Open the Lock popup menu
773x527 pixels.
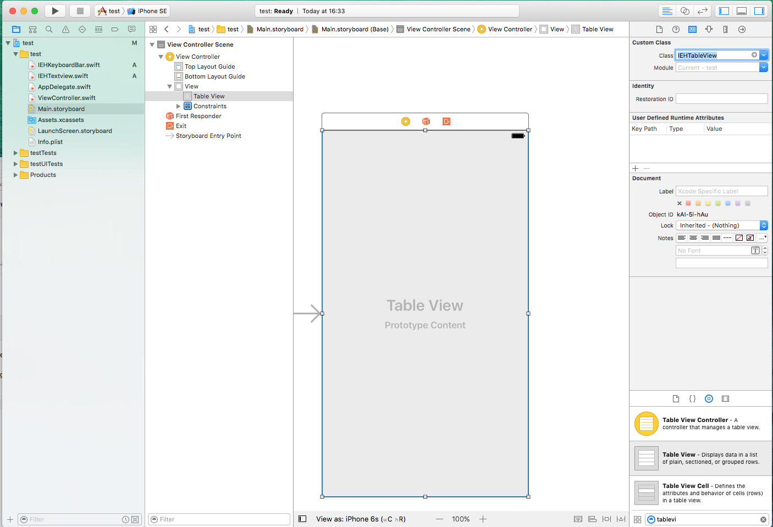pos(722,225)
